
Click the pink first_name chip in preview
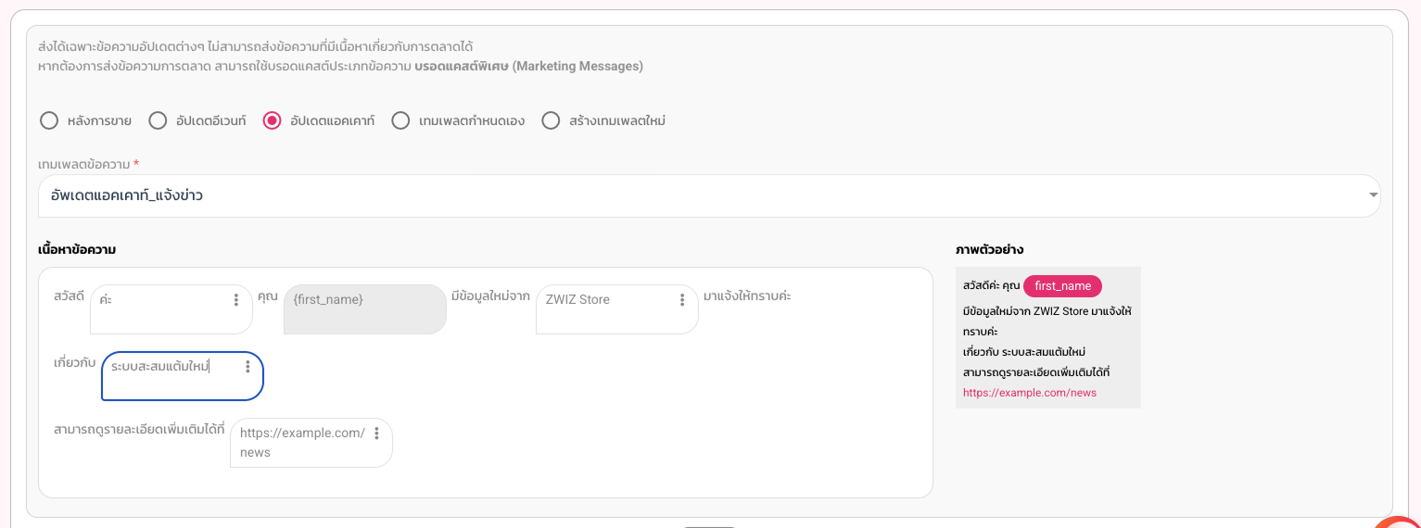pyautogui.click(x=1062, y=286)
